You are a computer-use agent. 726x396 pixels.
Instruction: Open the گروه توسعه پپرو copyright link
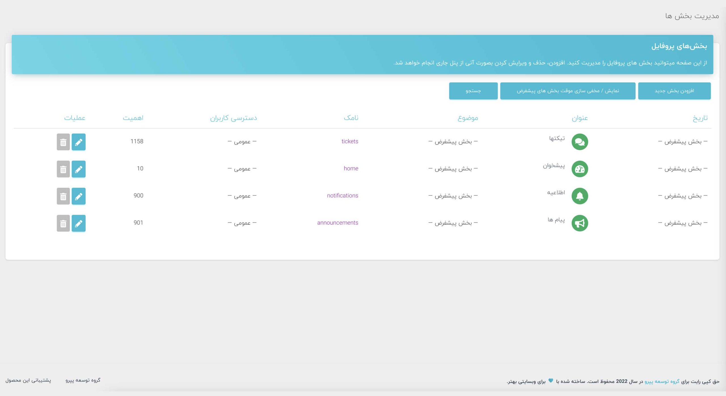(x=662, y=382)
